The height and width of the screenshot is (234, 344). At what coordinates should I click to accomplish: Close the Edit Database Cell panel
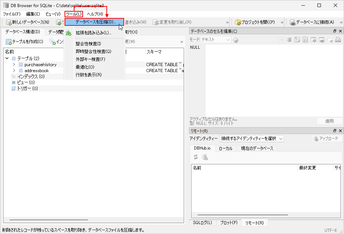point(340,31)
